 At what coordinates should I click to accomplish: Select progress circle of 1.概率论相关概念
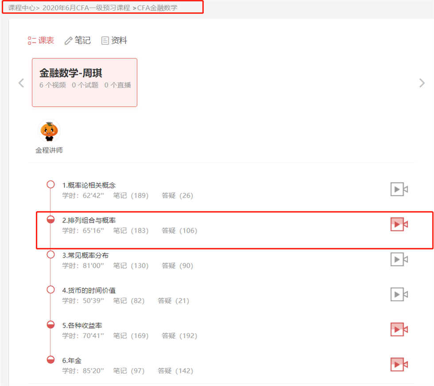[50, 184]
